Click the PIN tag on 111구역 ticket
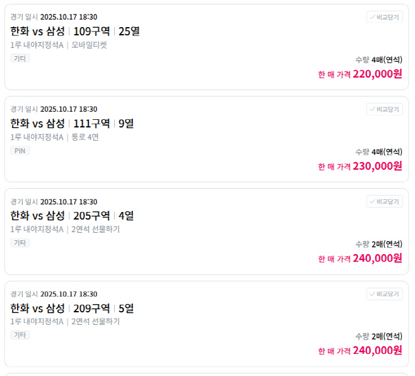415x376 pixels. point(20,151)
